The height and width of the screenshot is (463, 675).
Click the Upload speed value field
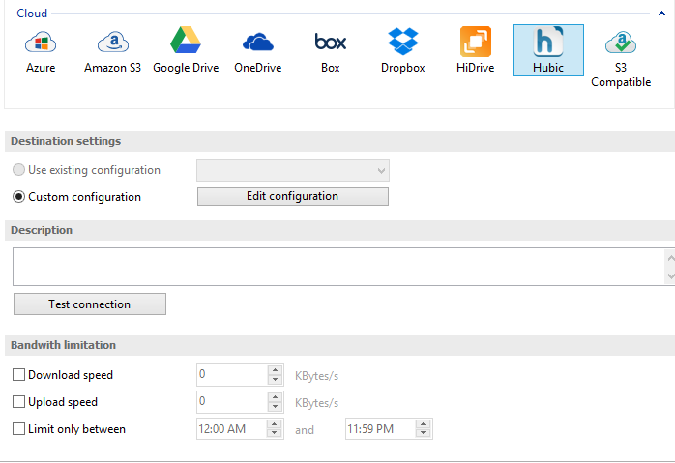coord(232,402)
